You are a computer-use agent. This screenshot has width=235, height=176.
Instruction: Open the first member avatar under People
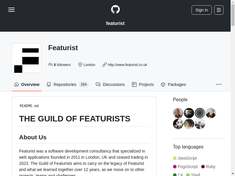coord(178,113)
